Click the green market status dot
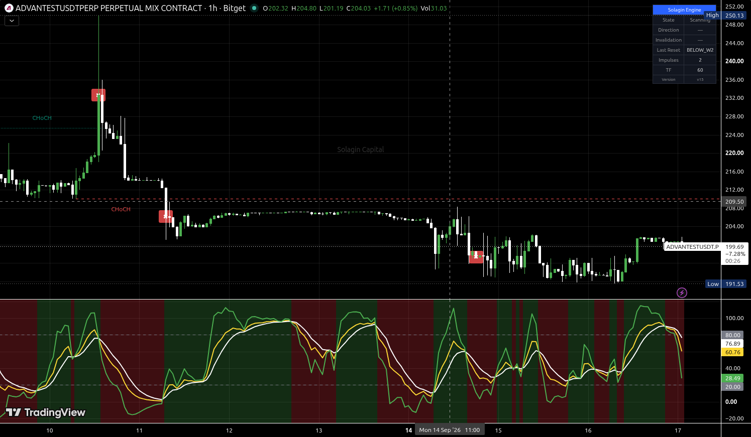The height and width of the screenshot is (437, 751). point(254,8)
